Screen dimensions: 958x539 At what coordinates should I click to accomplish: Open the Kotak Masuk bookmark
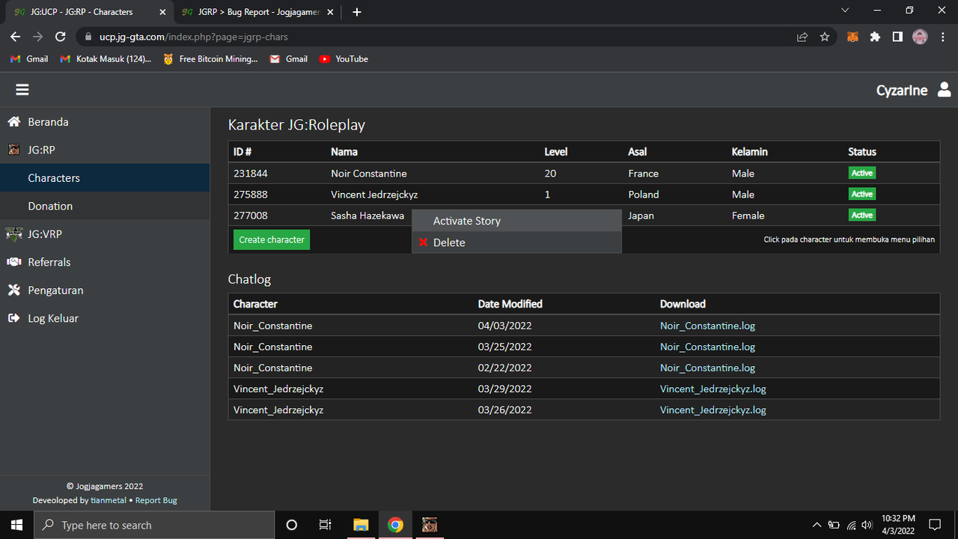click(x=106, y=58)
